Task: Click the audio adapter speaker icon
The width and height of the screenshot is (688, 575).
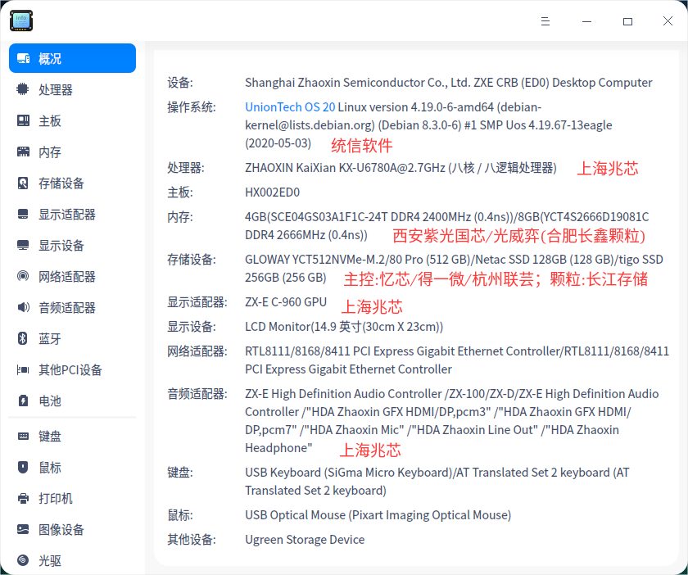Action: click(x=23, y=308)
